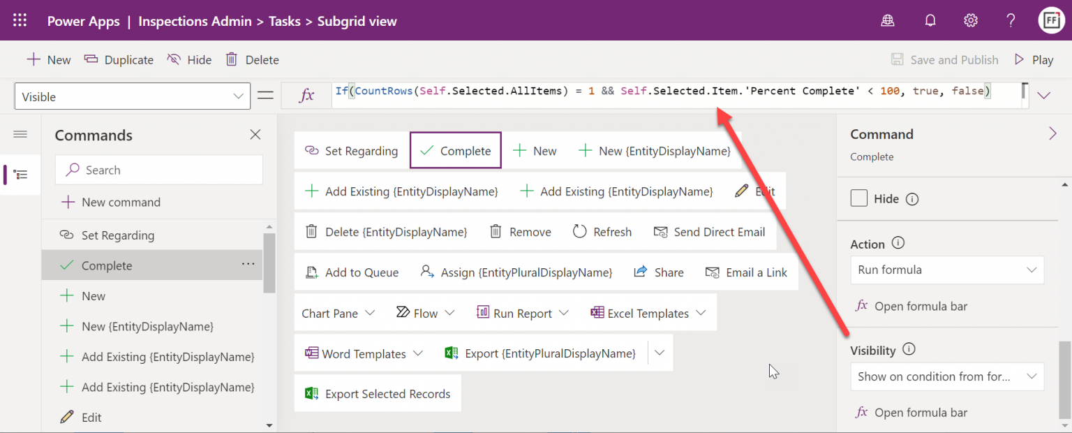Viewport: 1072px width, 433px height.
Task: Click Hide in the top toolbar
Action: [189, 60]
